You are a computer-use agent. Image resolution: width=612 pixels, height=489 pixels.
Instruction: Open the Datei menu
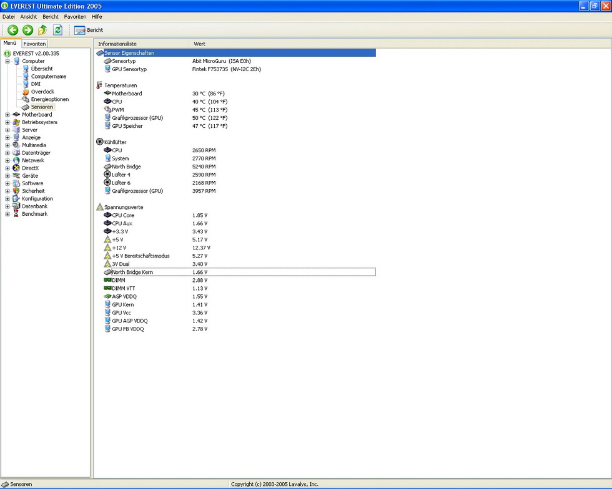(x=9, y=17)
